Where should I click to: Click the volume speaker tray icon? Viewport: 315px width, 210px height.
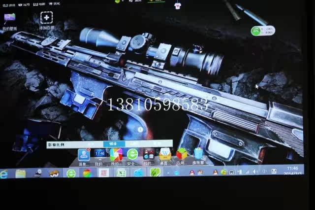pos(255,172)
